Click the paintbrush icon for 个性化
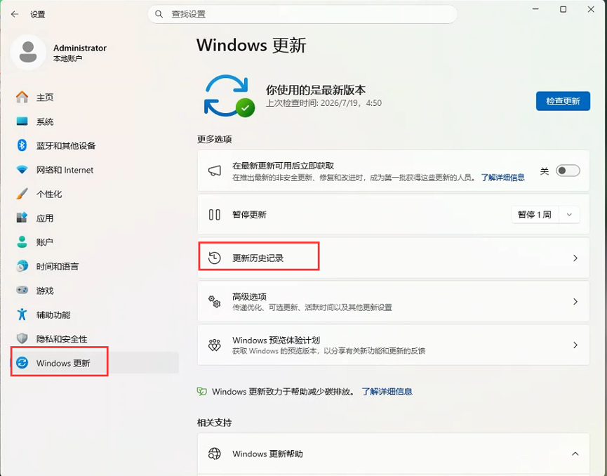This screenshot has height=476, width=607. [22, 194]
